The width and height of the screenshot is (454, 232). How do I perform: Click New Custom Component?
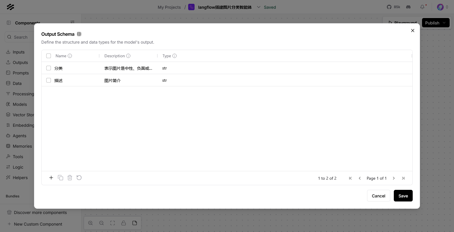coord(38,224)
